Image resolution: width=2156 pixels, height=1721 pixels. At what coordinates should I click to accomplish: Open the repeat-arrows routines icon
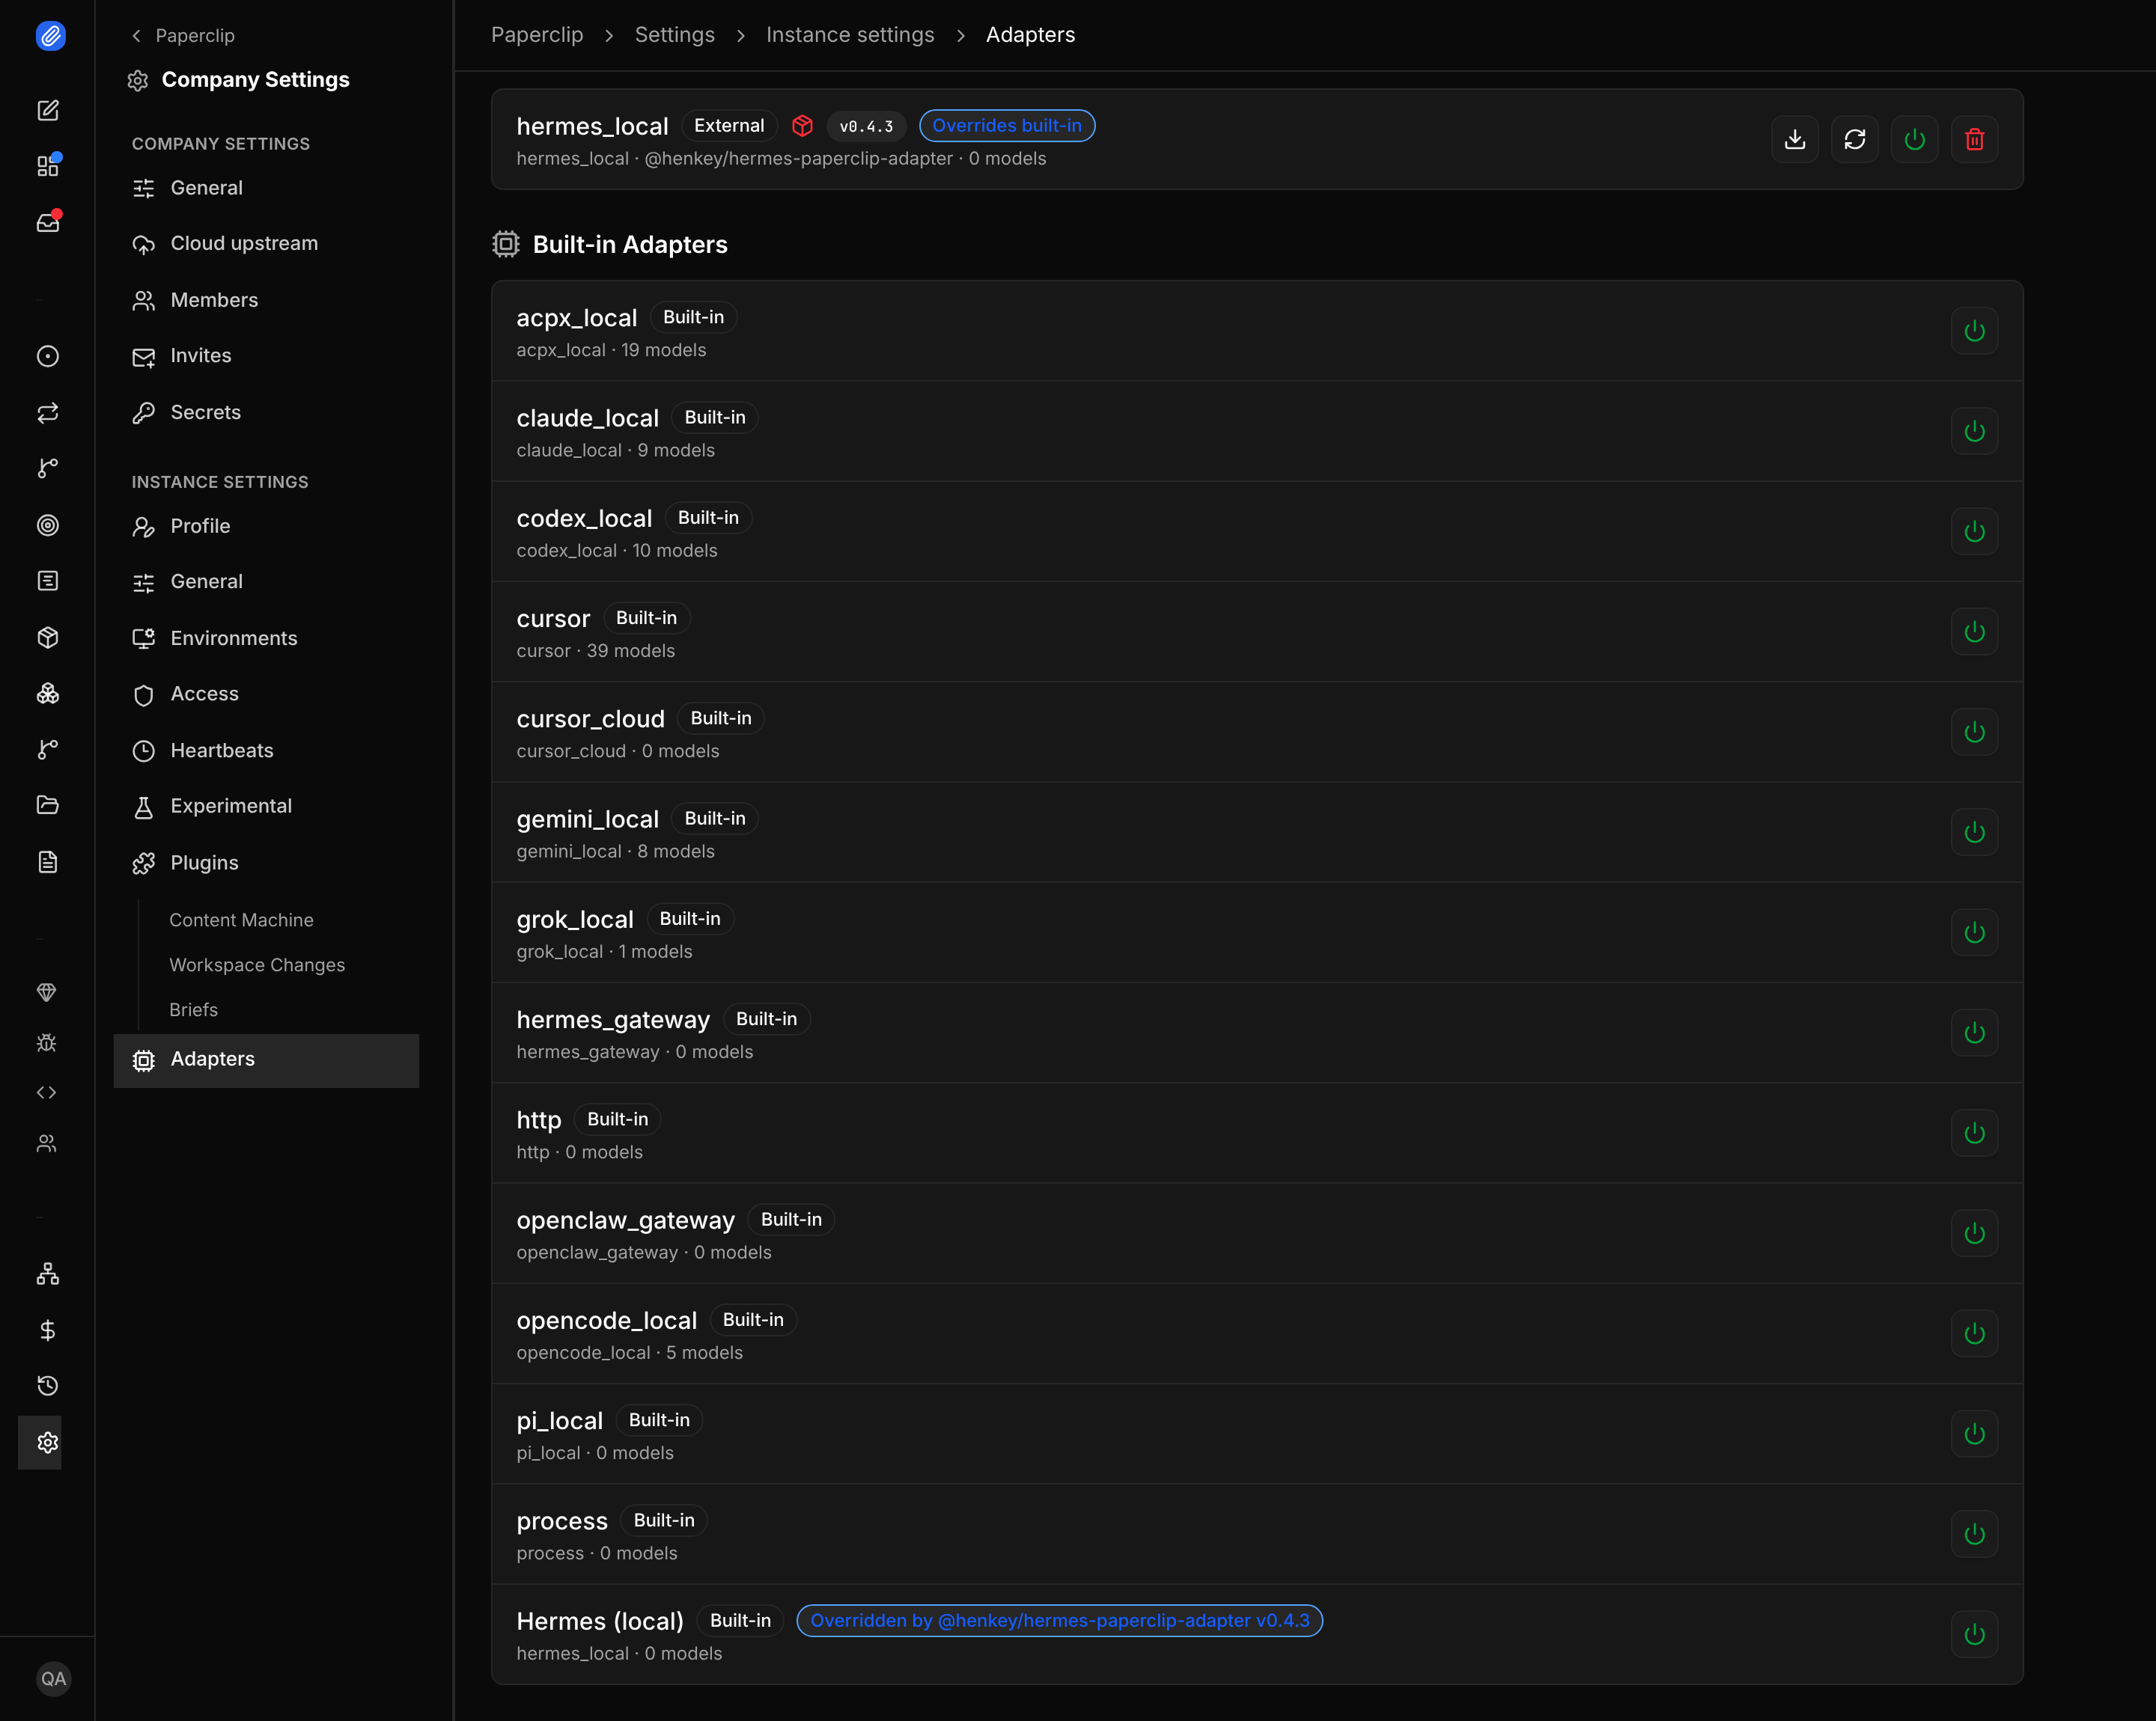pyautogui.click(x=48, y=413)
